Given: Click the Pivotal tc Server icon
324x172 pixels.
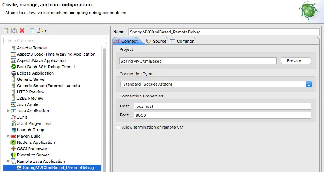Looking at the screenshot, I should click(13, 155).
